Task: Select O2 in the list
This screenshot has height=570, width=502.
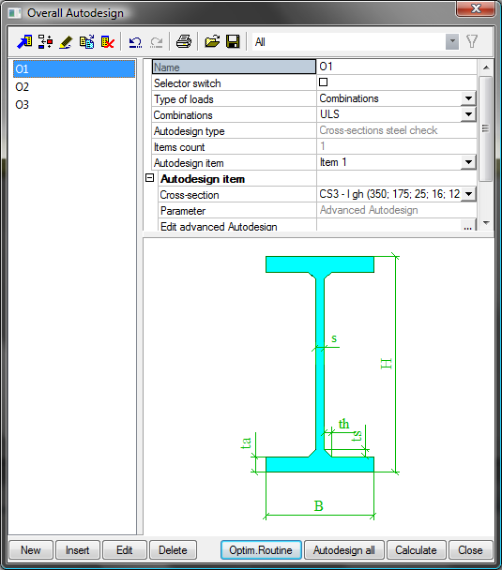Action: coord(22,87)
